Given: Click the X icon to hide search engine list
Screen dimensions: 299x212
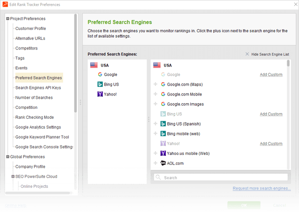Looking at the screenshot, I should pos(247,54).
